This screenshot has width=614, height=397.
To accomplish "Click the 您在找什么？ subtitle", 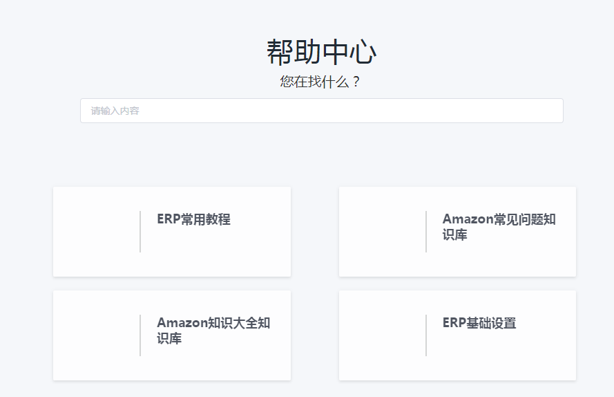I will click(320, 82).
